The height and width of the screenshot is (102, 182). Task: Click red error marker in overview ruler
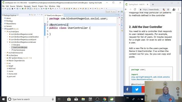click(119, 25)
